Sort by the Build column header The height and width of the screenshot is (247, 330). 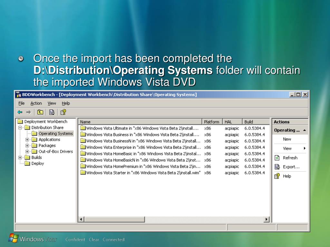(256, 122)
